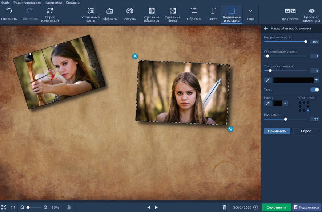Click the Непрозрачность opacity slider
This screenshot has height=212, width=322.
click(x=285, y=42)
